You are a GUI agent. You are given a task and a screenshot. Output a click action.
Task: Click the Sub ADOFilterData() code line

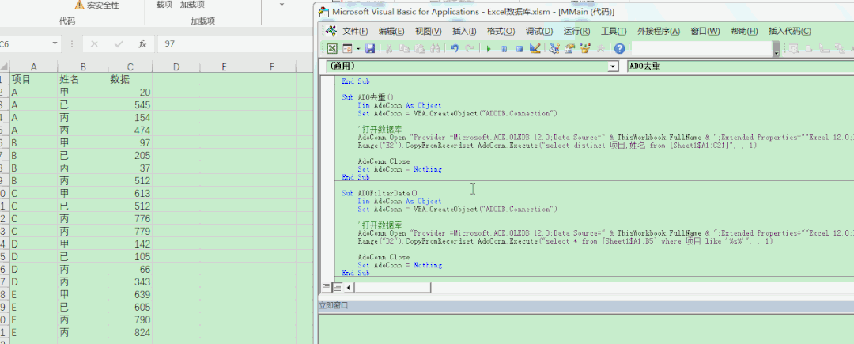tap(380, 193)
